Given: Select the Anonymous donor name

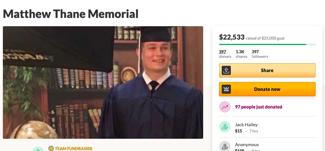Looking at the screenshot, I should [x=247, y=144].
